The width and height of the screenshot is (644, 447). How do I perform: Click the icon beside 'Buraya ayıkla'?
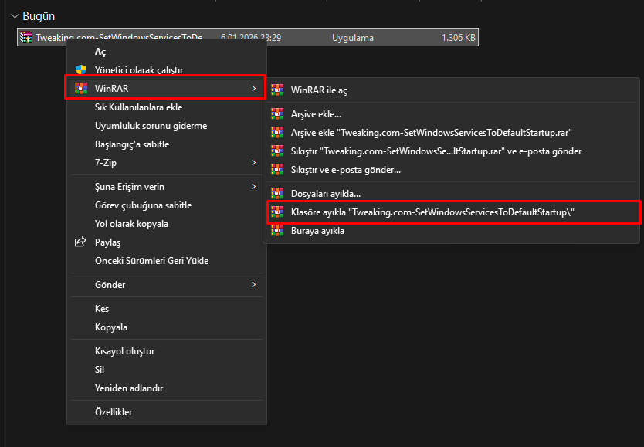tap(277, 231)
